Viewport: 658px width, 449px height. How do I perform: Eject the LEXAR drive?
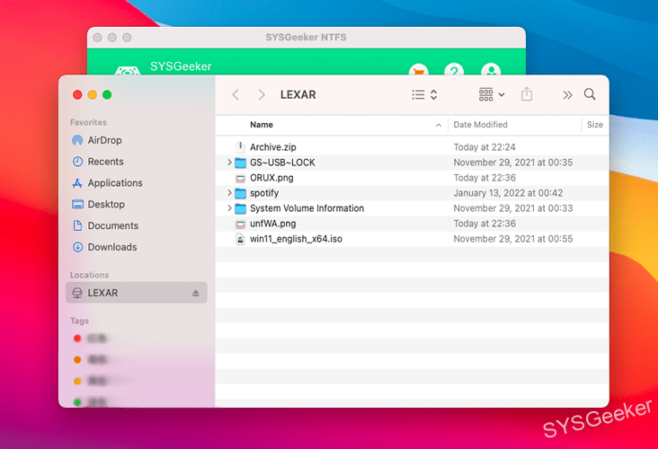tap(196, 293)
